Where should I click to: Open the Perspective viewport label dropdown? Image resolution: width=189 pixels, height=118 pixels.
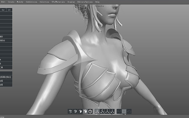pos(100,6)
